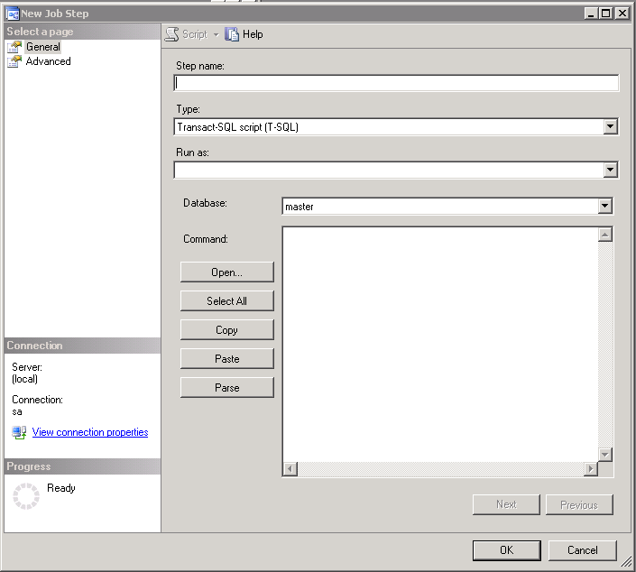Click the Open... button

pos(227,272)
